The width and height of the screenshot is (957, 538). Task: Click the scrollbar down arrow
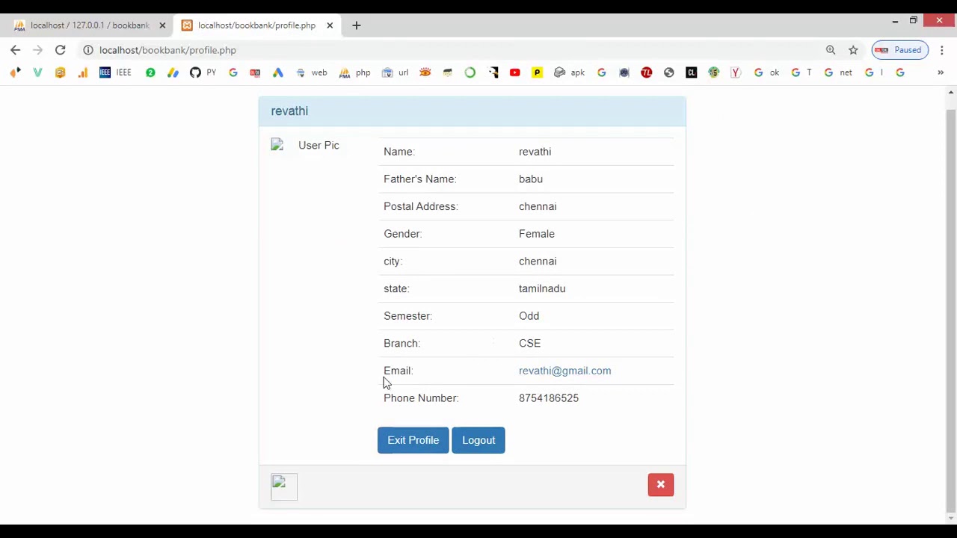[x=951, y=519]
